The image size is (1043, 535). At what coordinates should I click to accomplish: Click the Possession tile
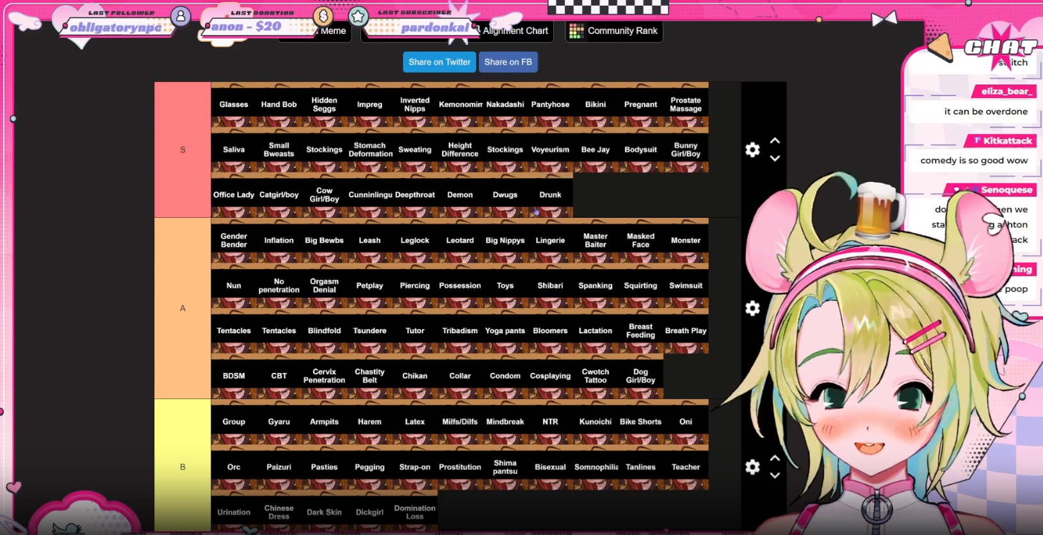pyautogui.click(x=460, y=286)
